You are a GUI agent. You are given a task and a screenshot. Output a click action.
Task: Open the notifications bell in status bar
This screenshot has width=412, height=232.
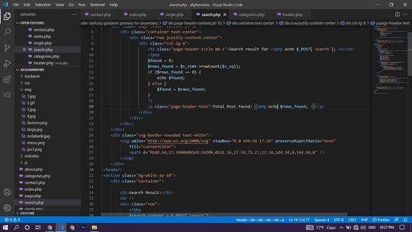coord(406,220)
